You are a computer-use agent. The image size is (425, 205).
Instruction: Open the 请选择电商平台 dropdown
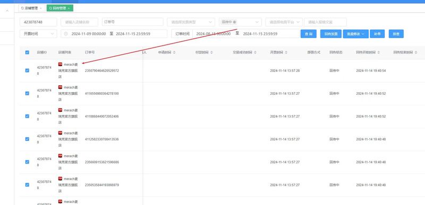click(x=284, y=22)
